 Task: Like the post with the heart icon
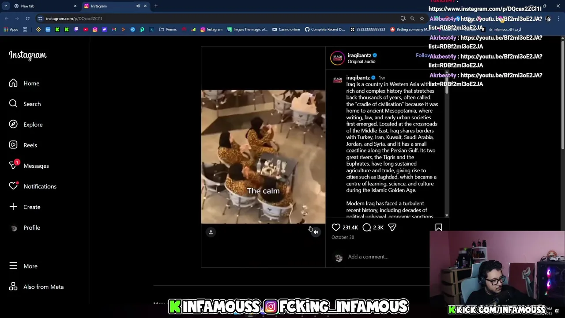[336, 227]
